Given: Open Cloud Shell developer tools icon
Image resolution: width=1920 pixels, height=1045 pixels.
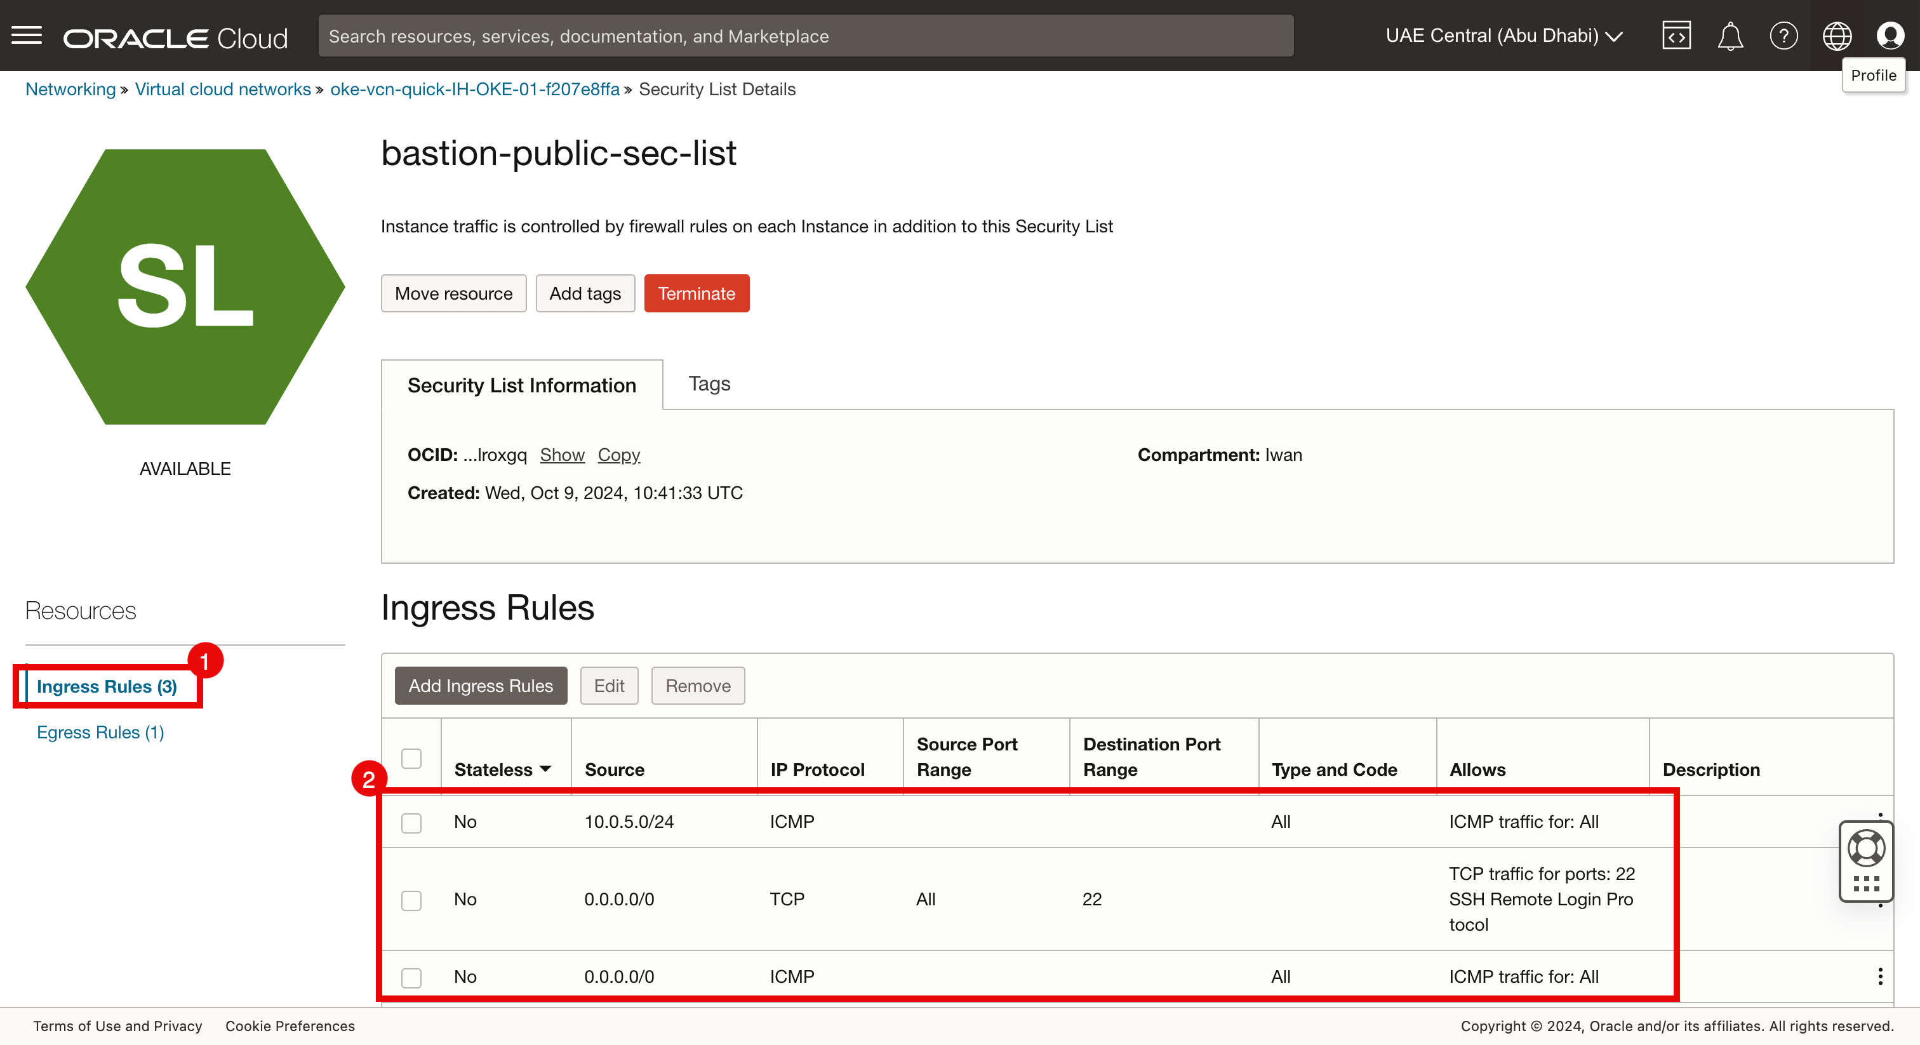Looking at the screenshot, I should (x=1676, y=35).
